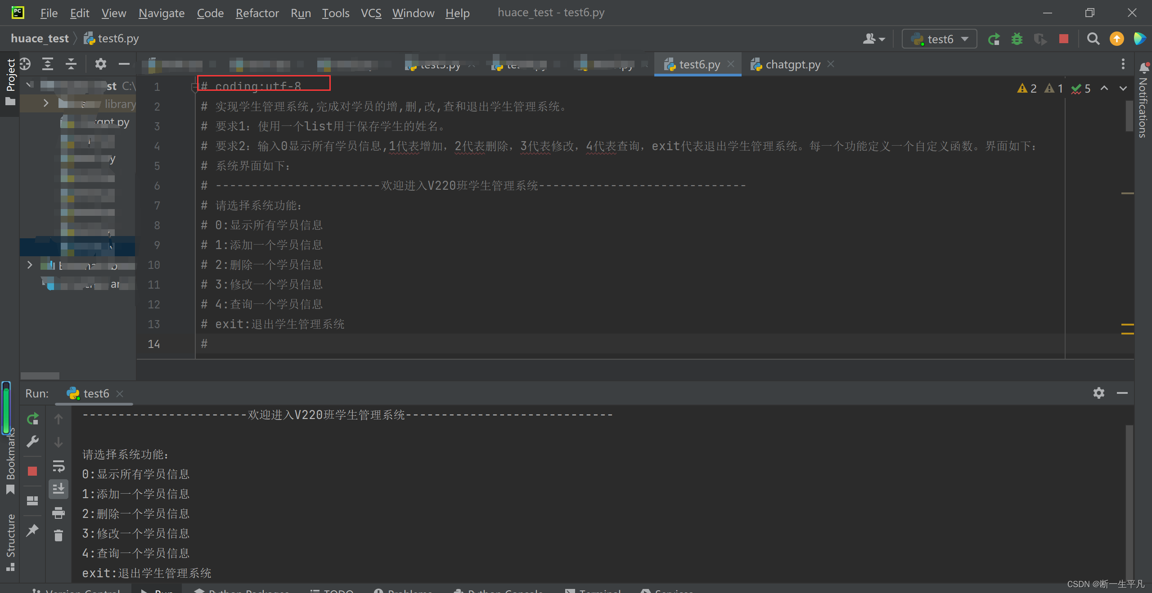1152x593 pixels.
Task: Click the printer icon in the Run panel
Action: point(58,513)
